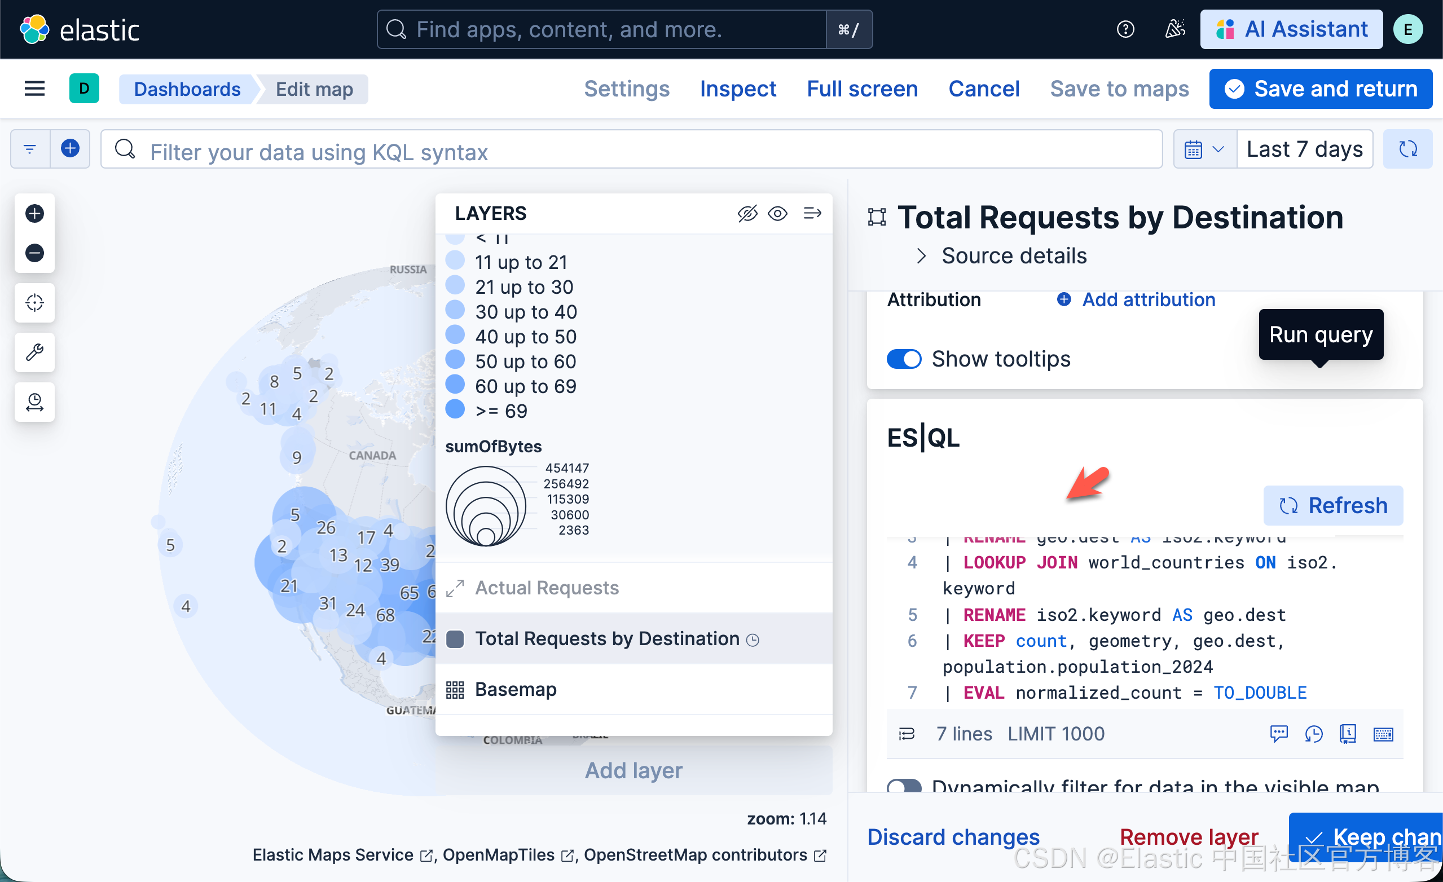
Task: Open the map tools wrench icon
Action: pos(34,352)
